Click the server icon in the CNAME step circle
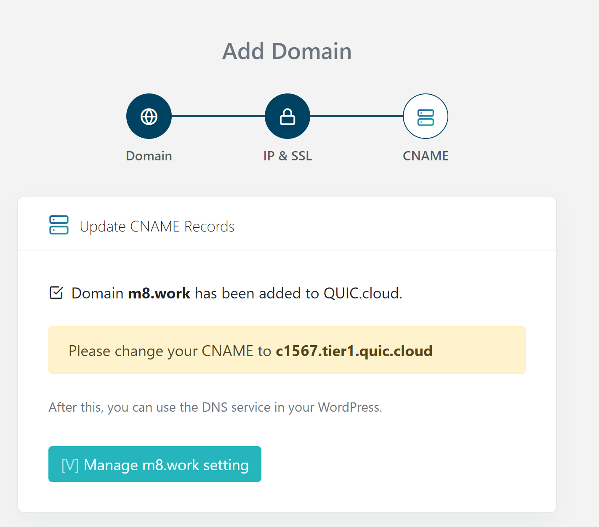The image size is (599, 527). tap(426, 117)
